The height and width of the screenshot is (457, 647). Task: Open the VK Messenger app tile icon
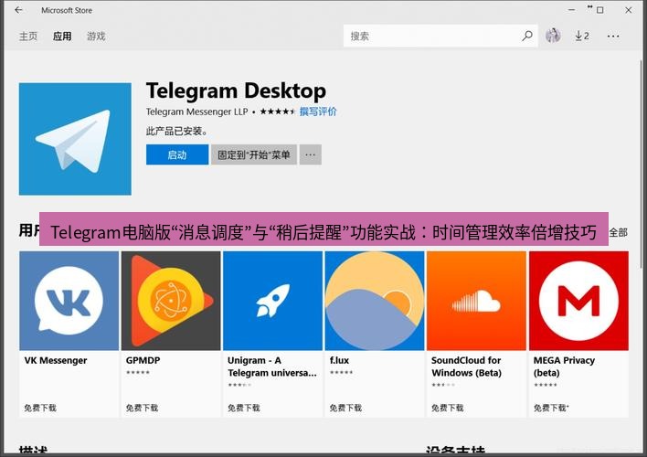(69, 301)
